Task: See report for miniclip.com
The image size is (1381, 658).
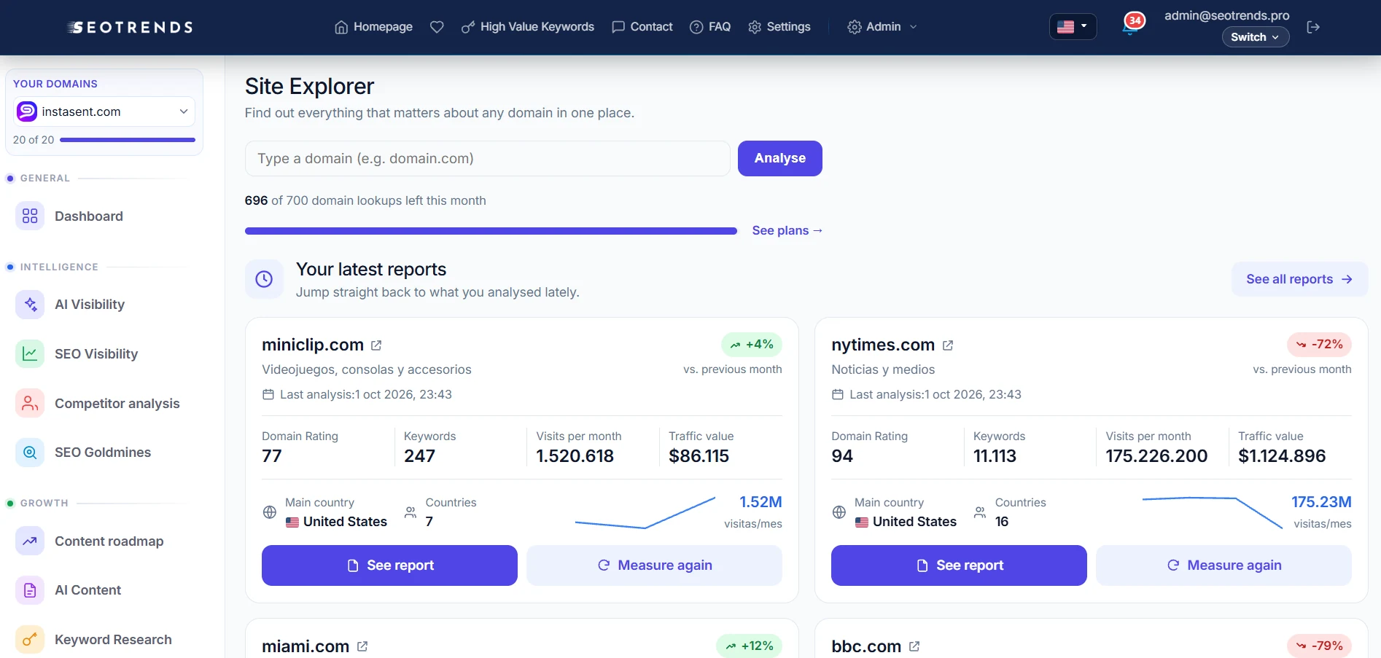Action: (389, 565)
